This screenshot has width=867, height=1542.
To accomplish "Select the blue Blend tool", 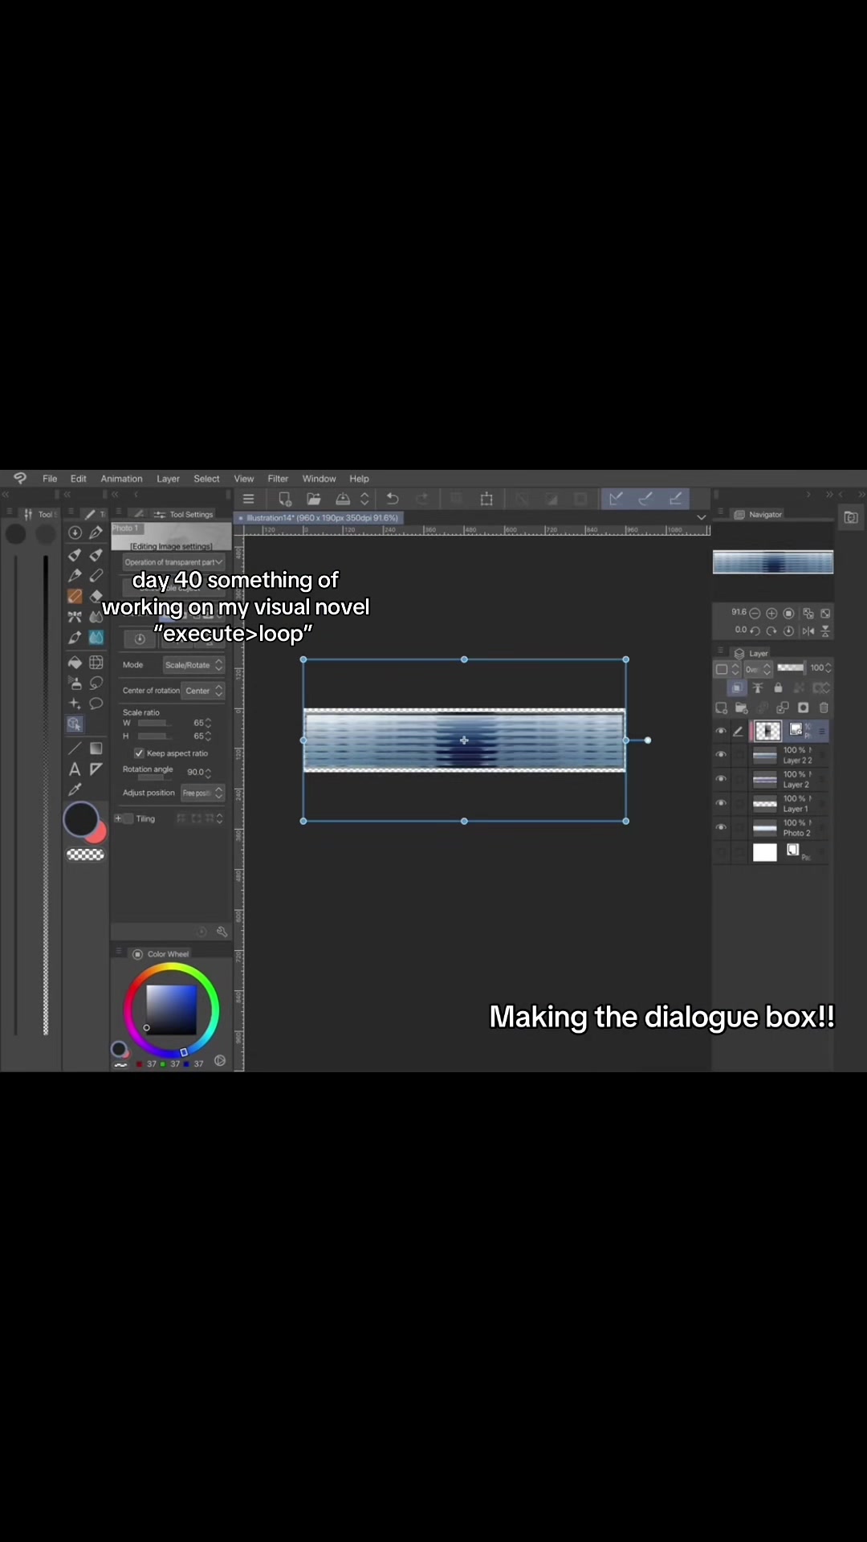I will pyautogui.click(x=96, y=637).
